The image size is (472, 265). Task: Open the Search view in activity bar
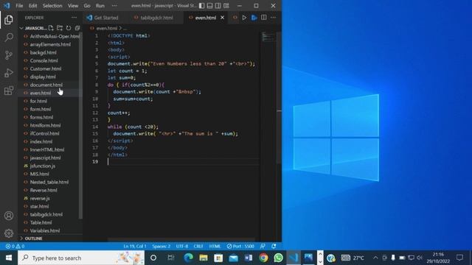coord(9,38)
